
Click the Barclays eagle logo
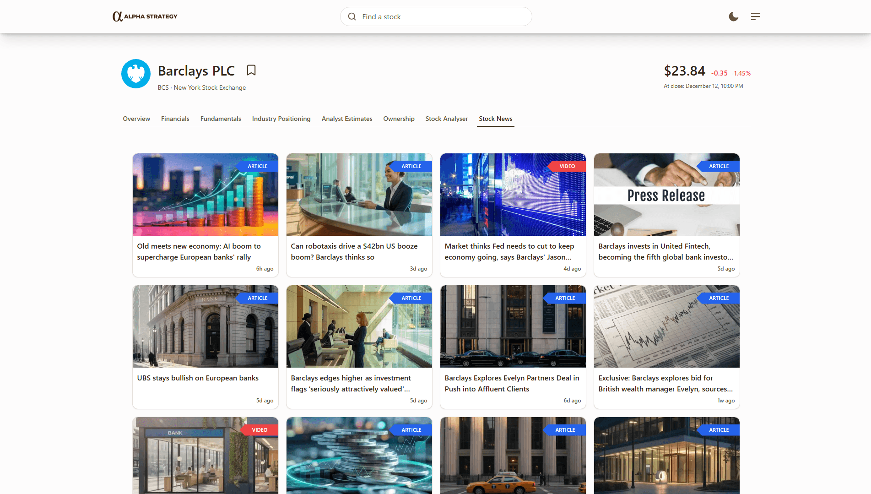coord(135,74)
